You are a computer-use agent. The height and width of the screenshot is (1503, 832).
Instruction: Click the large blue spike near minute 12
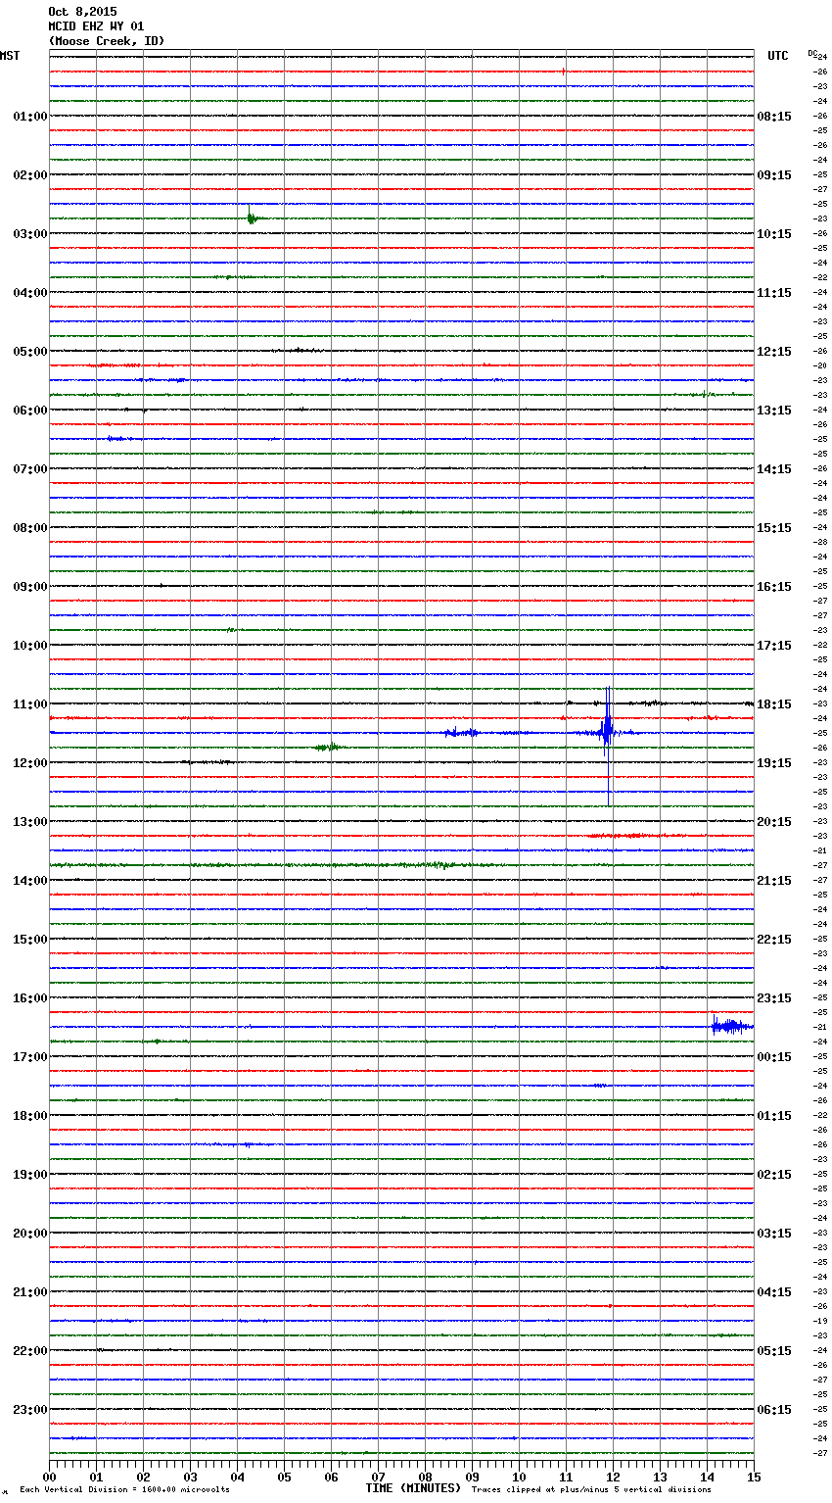point(608,733)
